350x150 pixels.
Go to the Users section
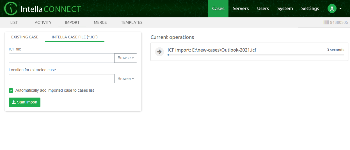(x=263, y=9)
